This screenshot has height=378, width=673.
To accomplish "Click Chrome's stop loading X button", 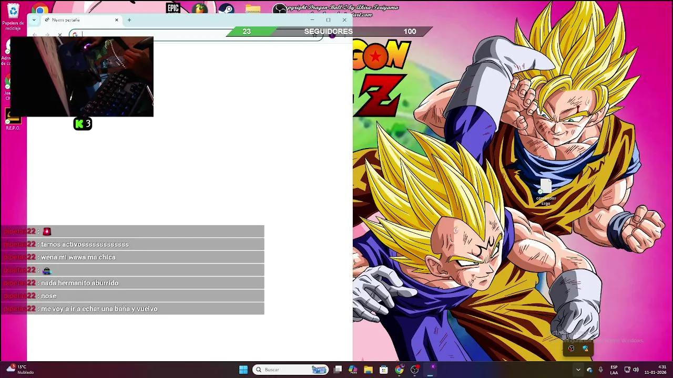I will [60, 35].
